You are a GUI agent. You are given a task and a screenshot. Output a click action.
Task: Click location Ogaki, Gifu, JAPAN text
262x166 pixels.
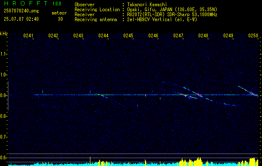coord(172,10)
